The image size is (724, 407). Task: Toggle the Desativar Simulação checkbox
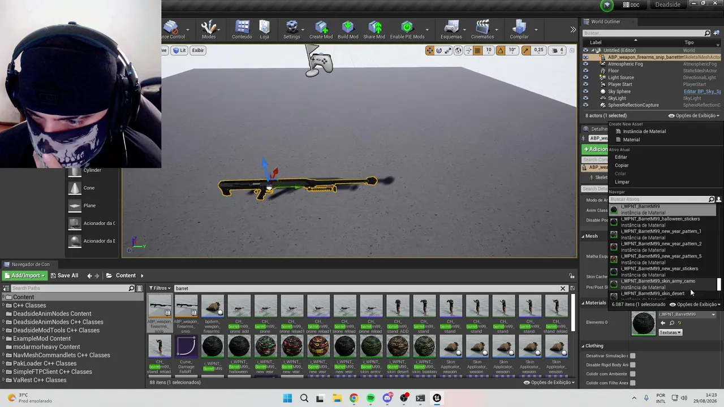point(632,356)
